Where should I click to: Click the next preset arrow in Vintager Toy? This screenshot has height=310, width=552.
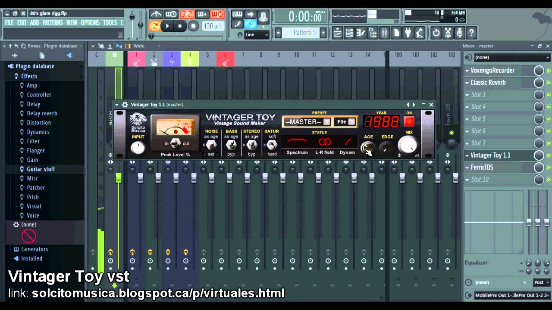coord(414,105)
